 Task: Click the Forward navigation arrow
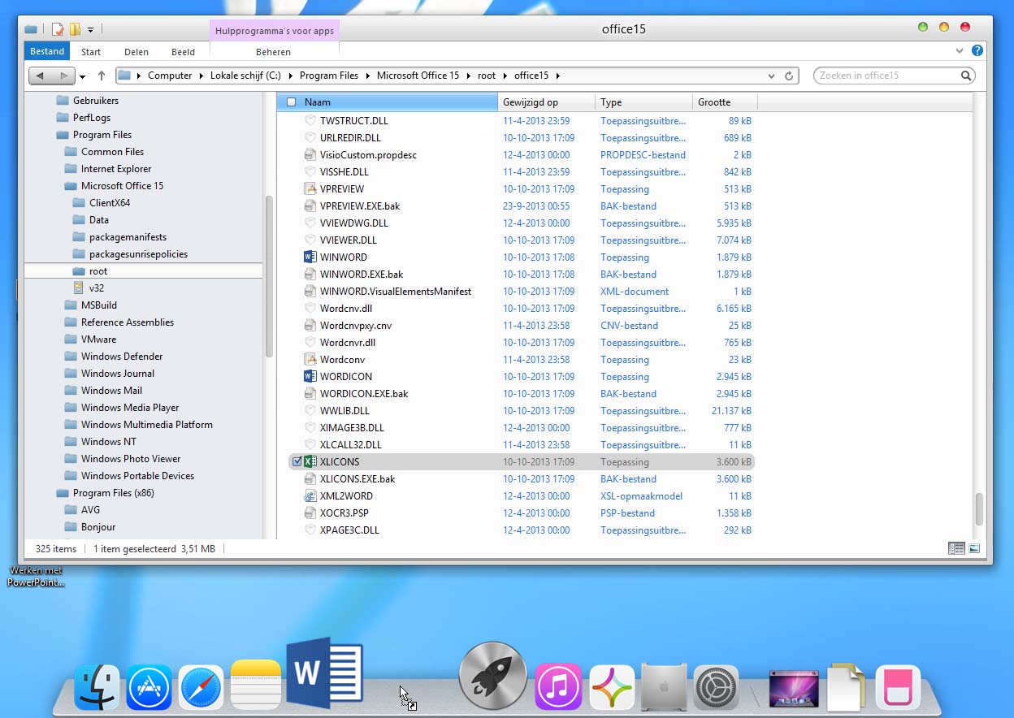tap(63, 76)
